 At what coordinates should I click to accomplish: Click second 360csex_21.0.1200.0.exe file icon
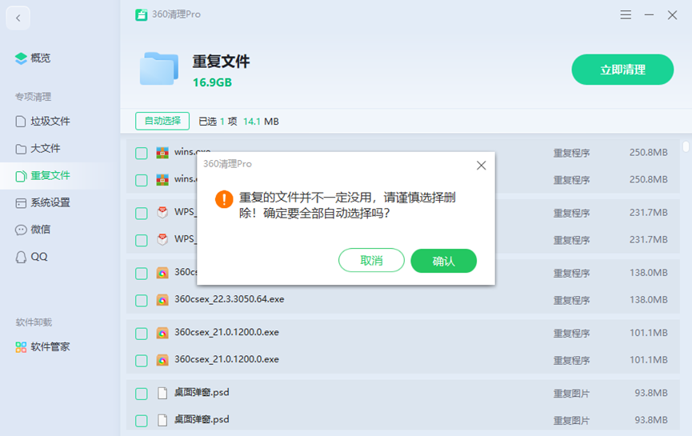(x=162, y=360)
